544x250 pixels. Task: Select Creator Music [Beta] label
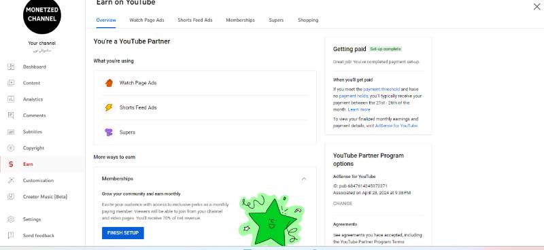click(45, 197)
